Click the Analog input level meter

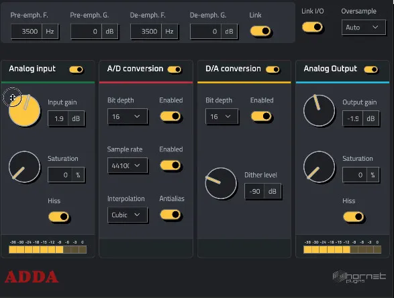(48, 250)
